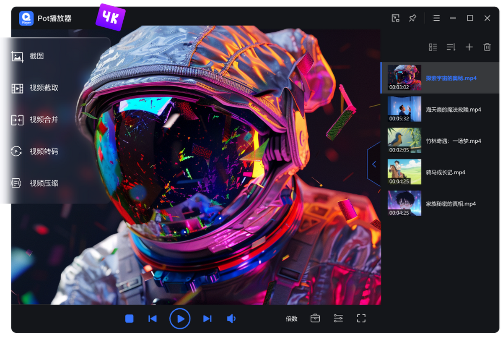Screen dimensions: 503x337
Task: Pin the player window on top
Action: coord(413,18)
